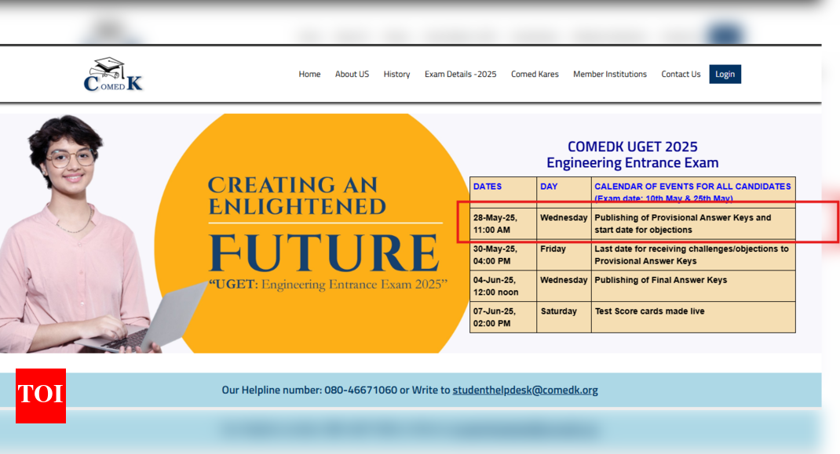View Member Institutions page
840x454 pixels.
pos(610,74)
